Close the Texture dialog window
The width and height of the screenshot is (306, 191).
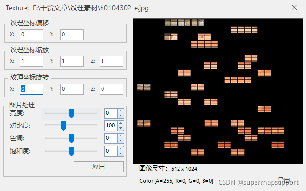(x=294, y=8)
